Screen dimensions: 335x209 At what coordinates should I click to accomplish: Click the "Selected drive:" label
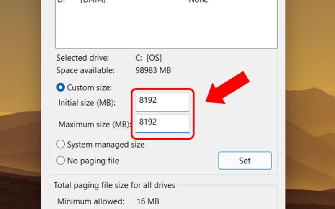click(82, 58)
